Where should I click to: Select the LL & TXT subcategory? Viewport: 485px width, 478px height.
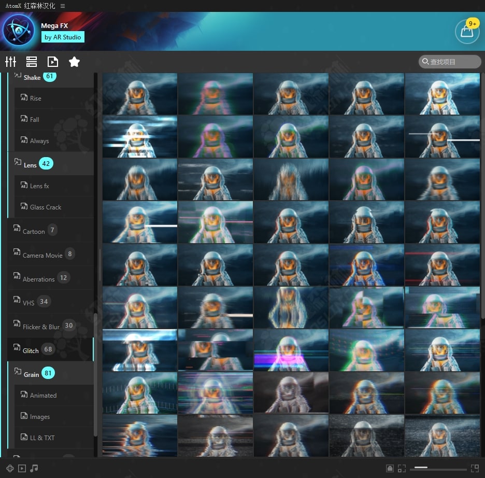pyautogui.click(x=54, y=438)
